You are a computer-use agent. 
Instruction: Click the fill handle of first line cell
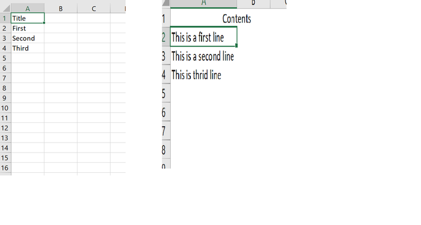236,46
